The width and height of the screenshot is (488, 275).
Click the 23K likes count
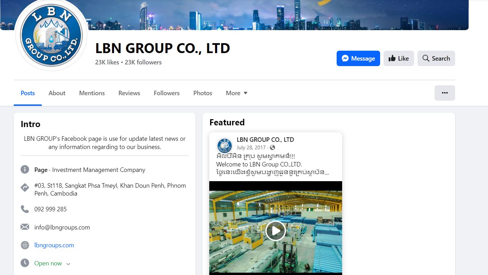(107, 62)
